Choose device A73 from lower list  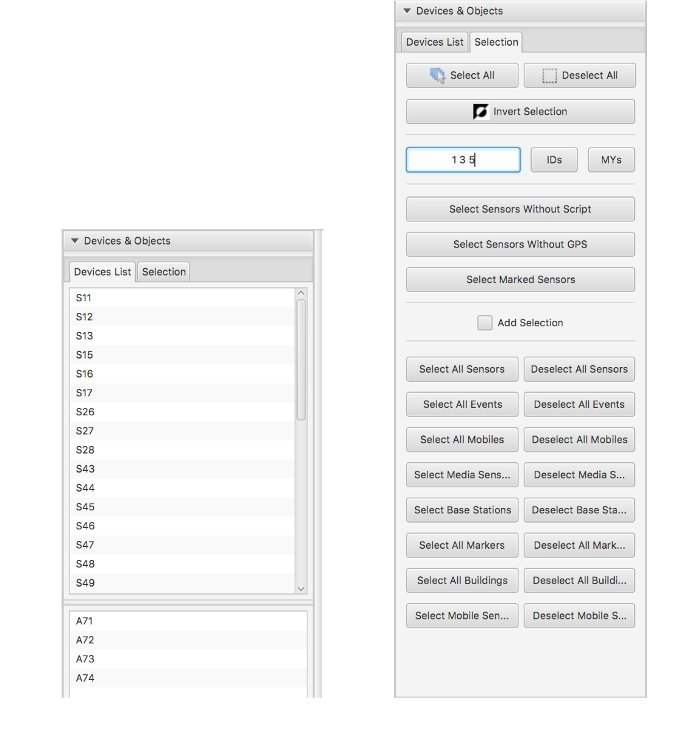click(85, 659)
